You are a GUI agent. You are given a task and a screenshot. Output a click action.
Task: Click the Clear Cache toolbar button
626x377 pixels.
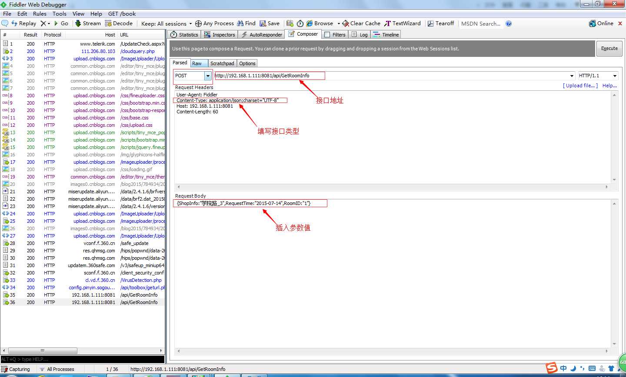[x=361, y=23]
